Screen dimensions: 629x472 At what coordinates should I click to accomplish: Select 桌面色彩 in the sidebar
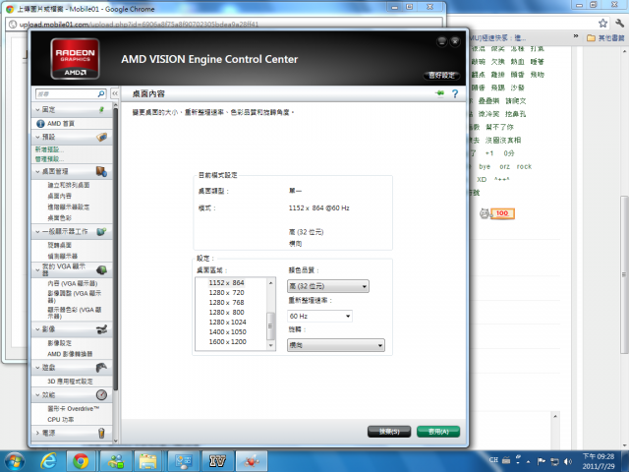coord(59,218)
